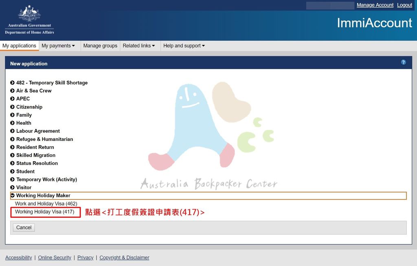Click the Visitor arrow icon
This screenshot has width=417, height=266.
(12, 188)
